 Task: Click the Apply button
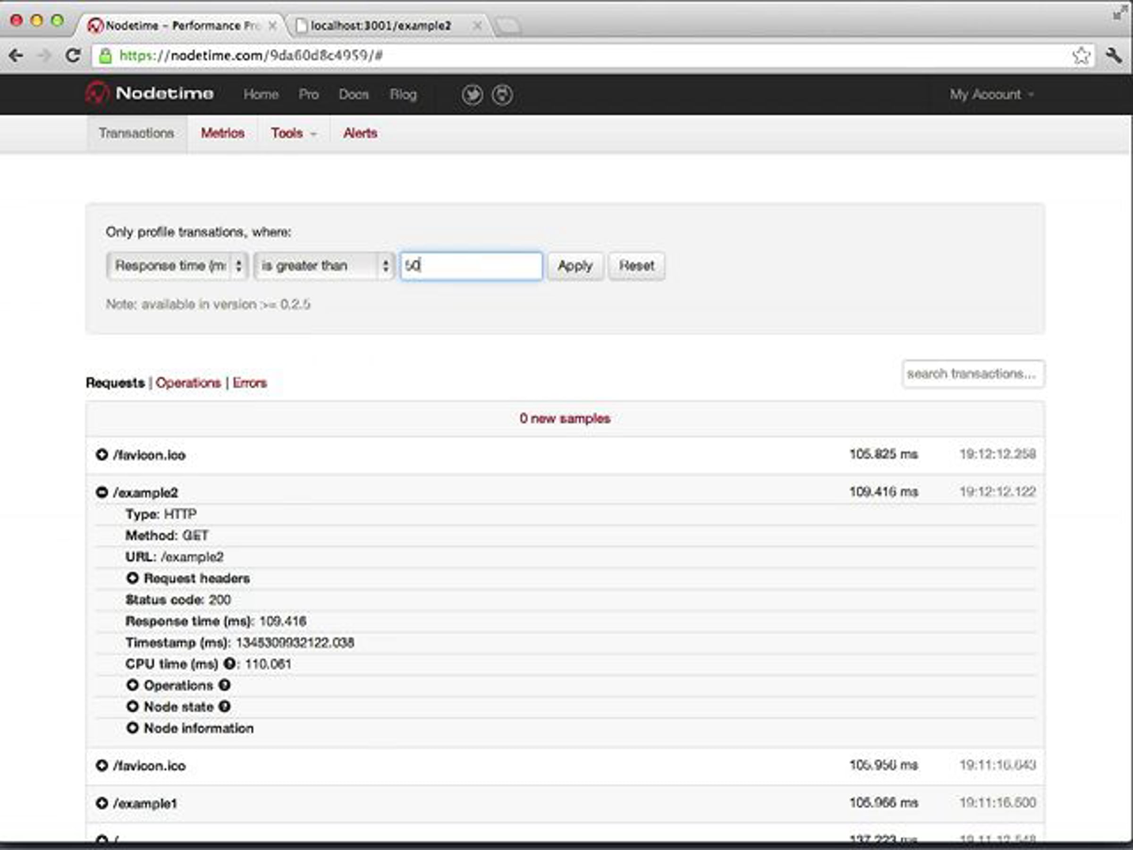tap(575, 266)
